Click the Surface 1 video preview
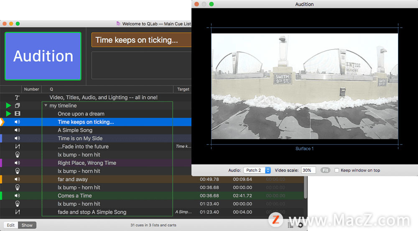The height and width of the screenshot is (231, 418). tap(305, 86)
